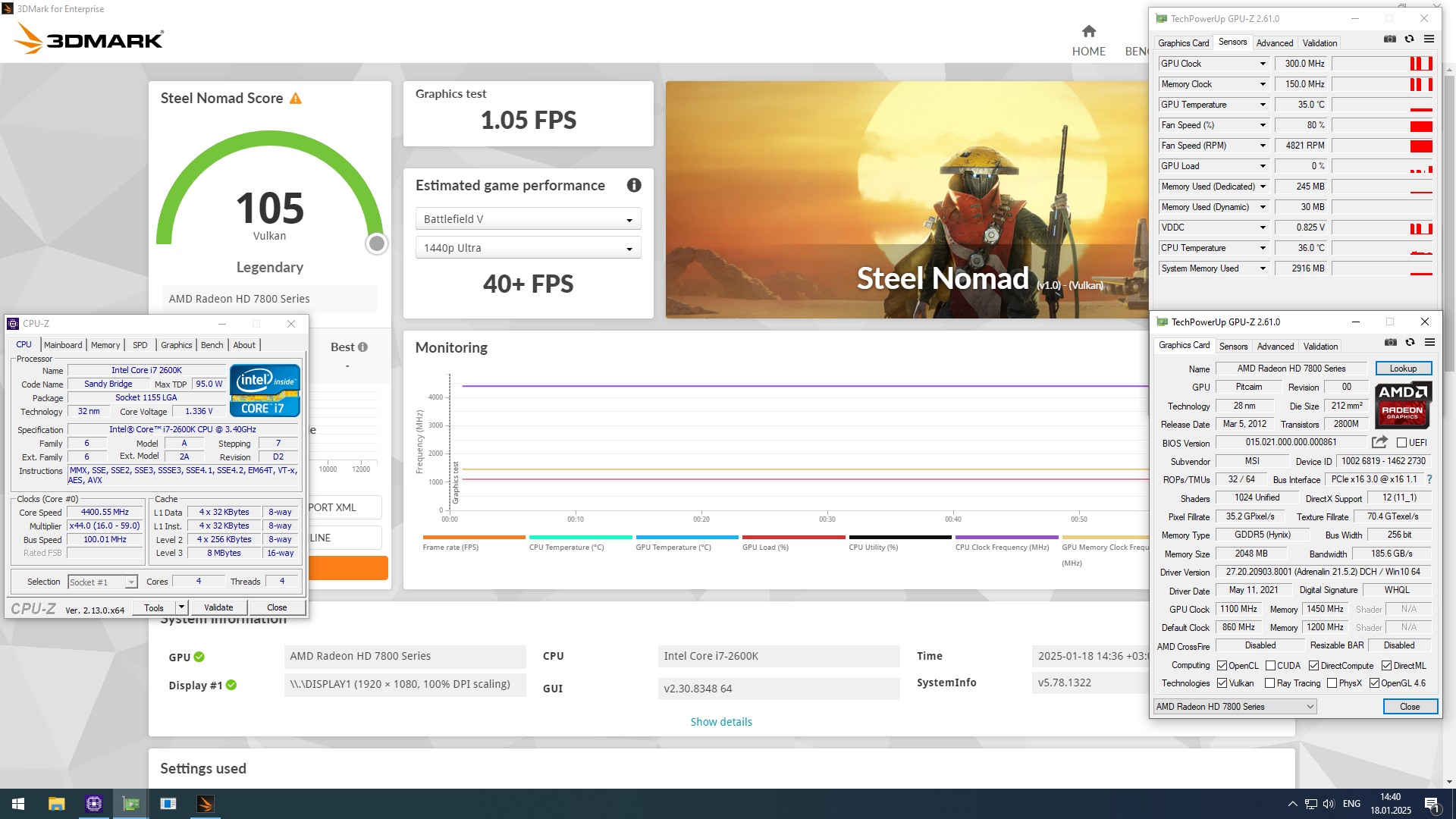Switch to Mainboard tab in CPU-Z

tap(63, 345)
